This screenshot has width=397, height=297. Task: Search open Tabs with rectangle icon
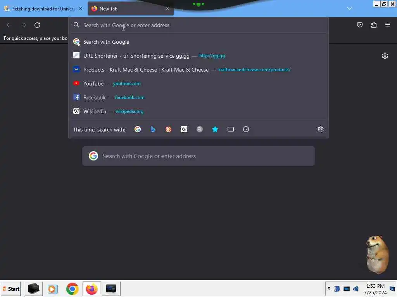pos(231,129)
